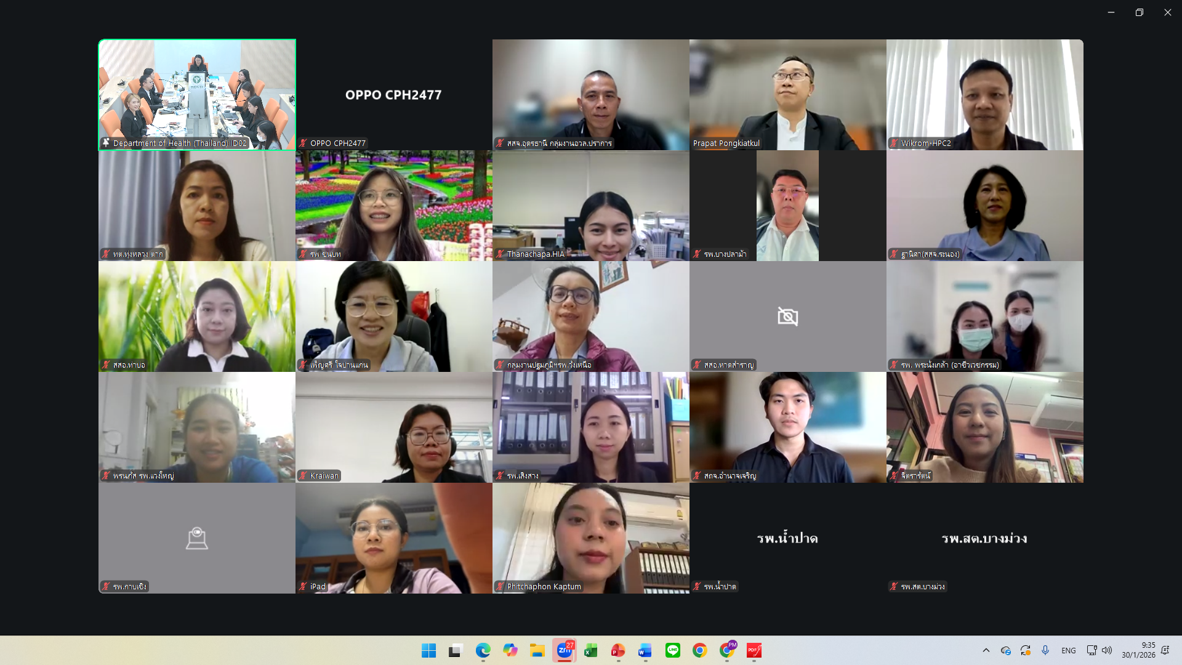Expand the hidden system tray icons chevron

click(x=986, y=650)
